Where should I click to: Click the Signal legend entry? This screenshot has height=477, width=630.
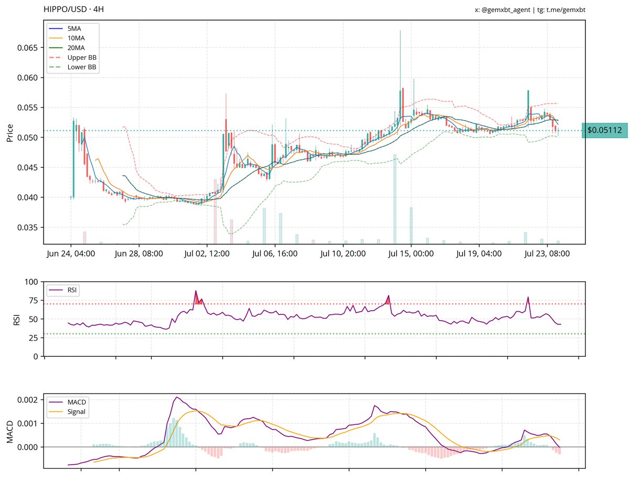point(68,412)
